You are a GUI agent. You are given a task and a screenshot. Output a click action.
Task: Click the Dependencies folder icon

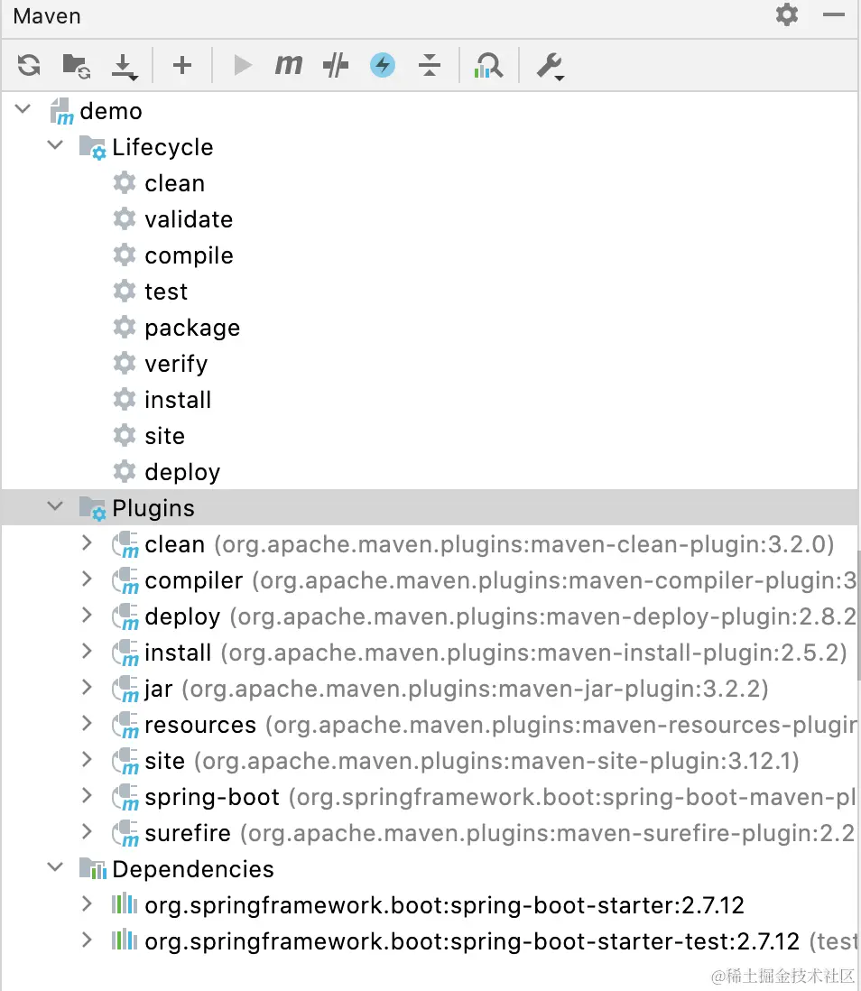tap(92, 869)
